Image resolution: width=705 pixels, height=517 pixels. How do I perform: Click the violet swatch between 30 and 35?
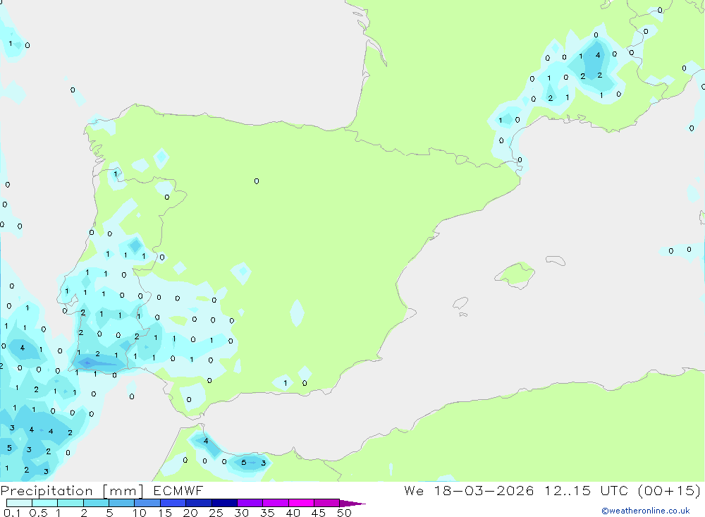(x=250, y=503)
